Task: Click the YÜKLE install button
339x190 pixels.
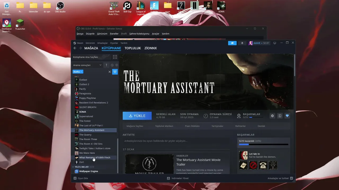Action: [137, 116]
